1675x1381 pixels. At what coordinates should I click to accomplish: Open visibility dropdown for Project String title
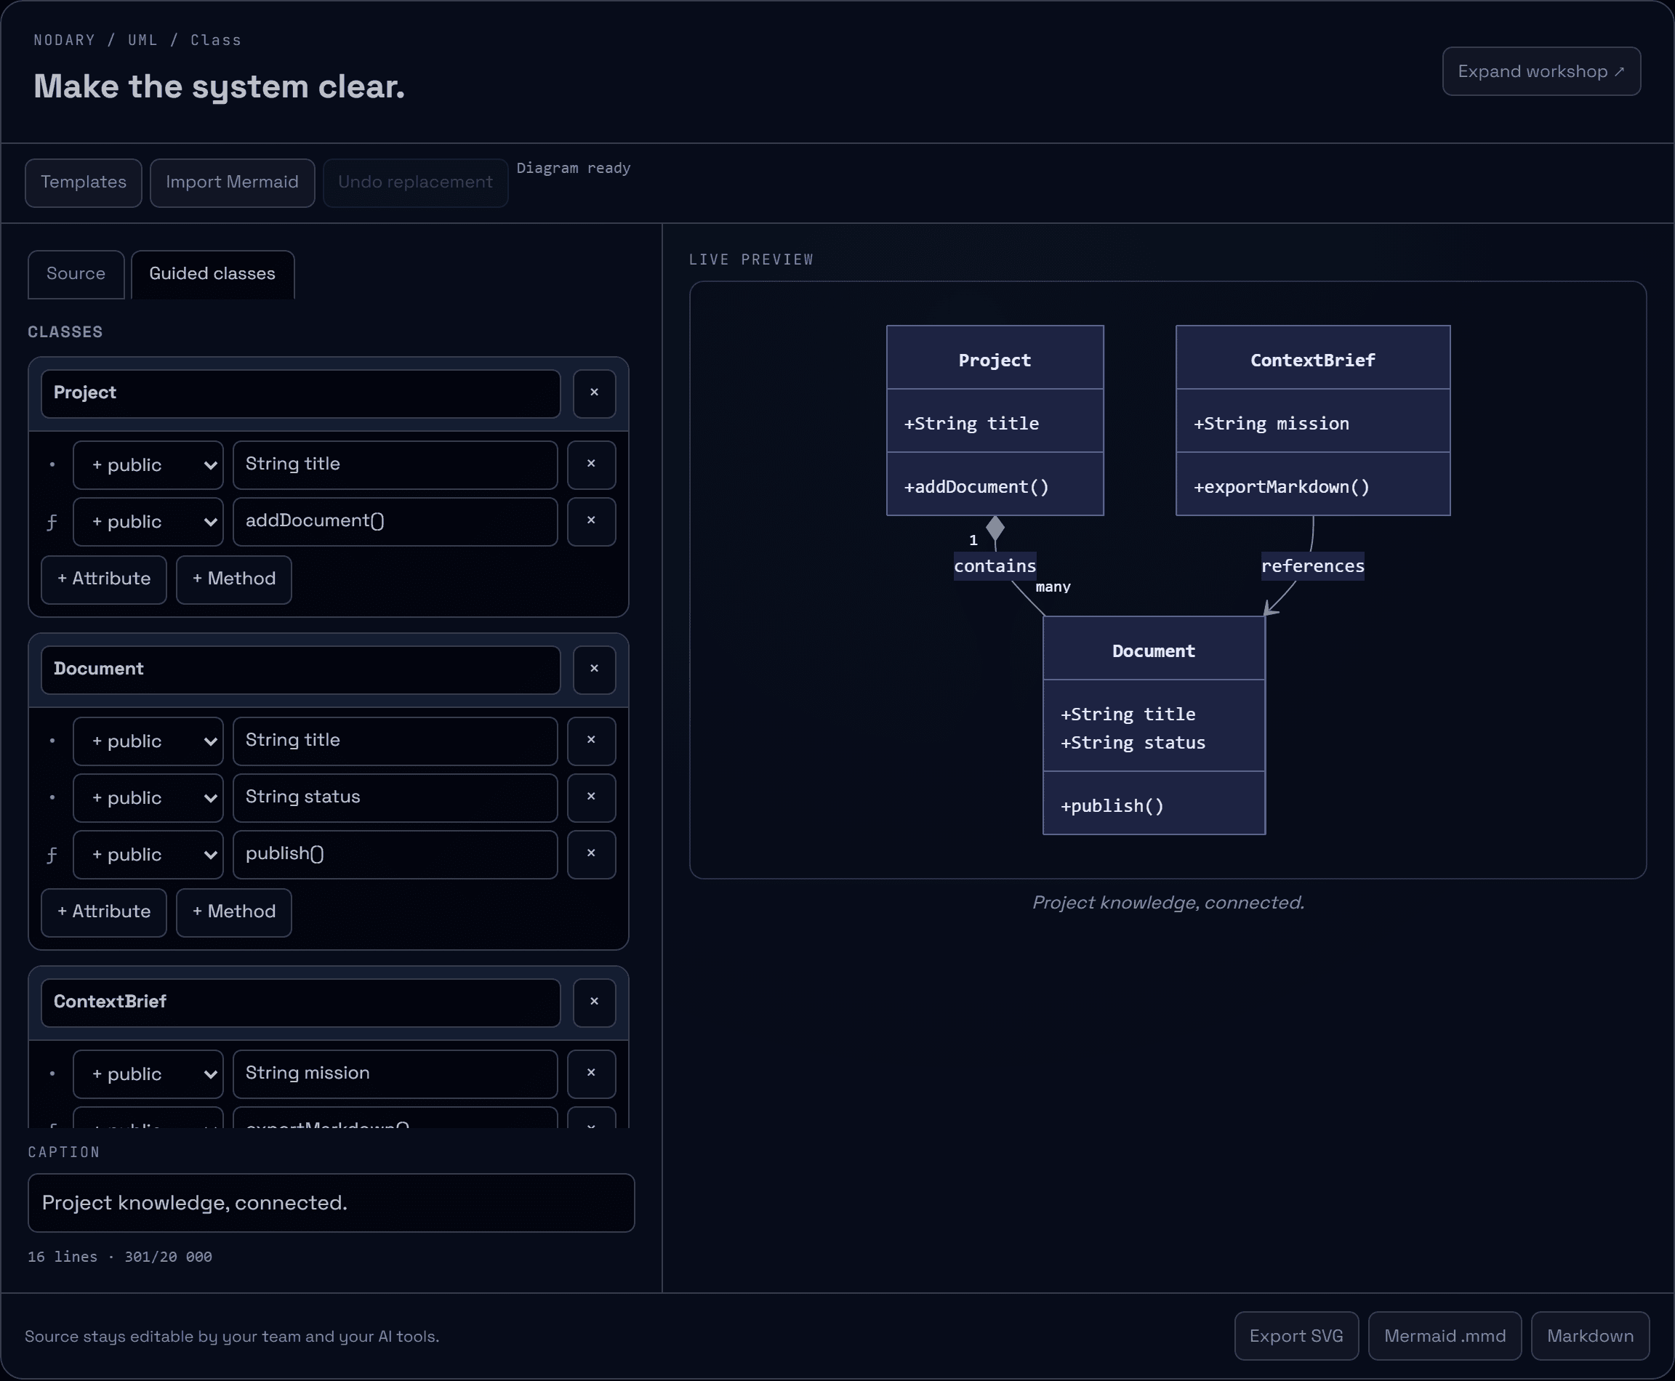[148, 464]
